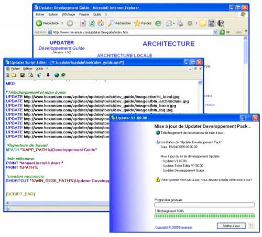This screenshot has height=237, width=262.
Task: Click the Progression générale progress bar
Action: (x=204, y=205)
